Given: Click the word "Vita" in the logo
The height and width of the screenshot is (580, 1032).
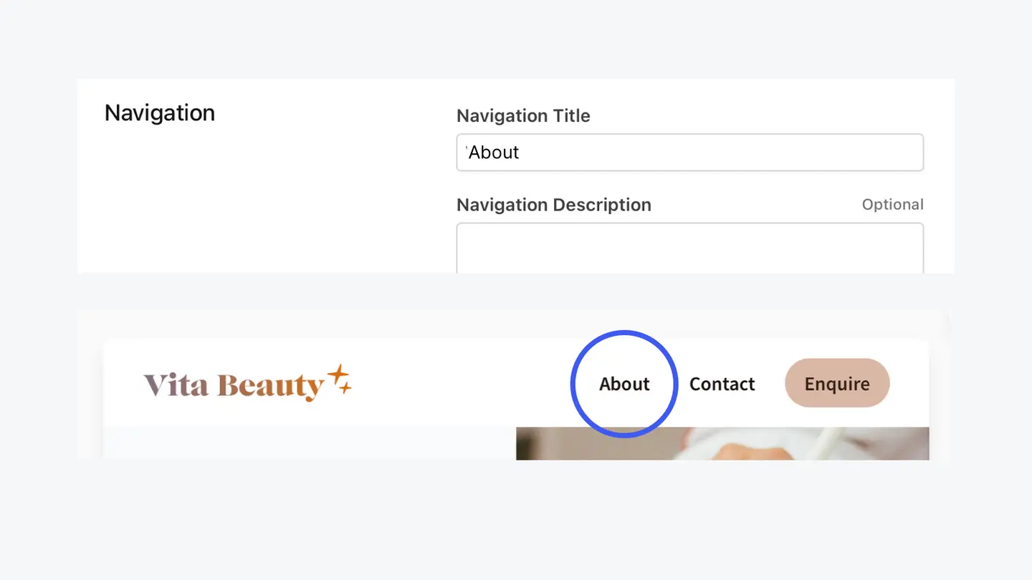Looking at the screenshot, I should 176,385.
